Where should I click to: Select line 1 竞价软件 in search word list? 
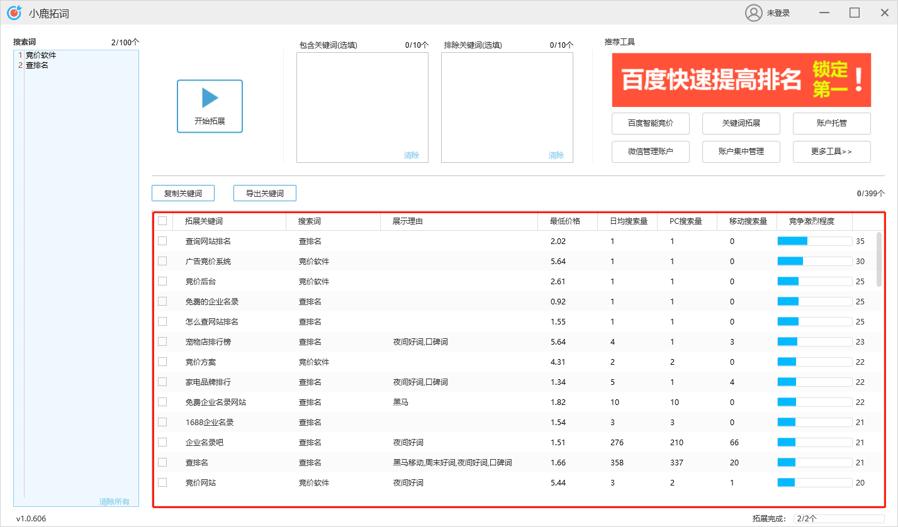41,55
